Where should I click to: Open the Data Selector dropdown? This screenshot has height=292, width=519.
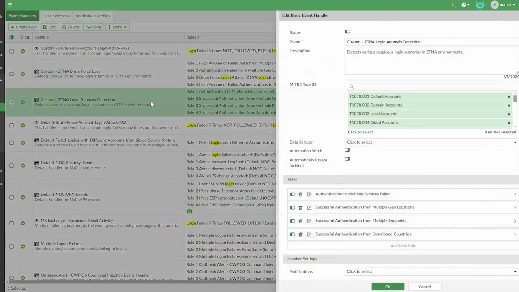pos(432,142)
